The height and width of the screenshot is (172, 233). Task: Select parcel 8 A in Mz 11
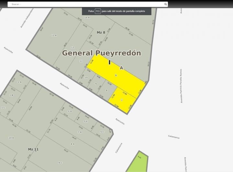tap(72, 144)
